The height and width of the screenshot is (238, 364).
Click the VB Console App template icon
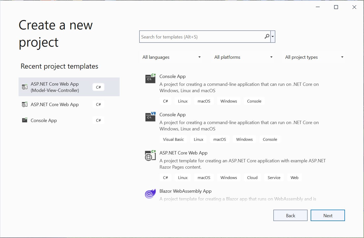[150, 117]
